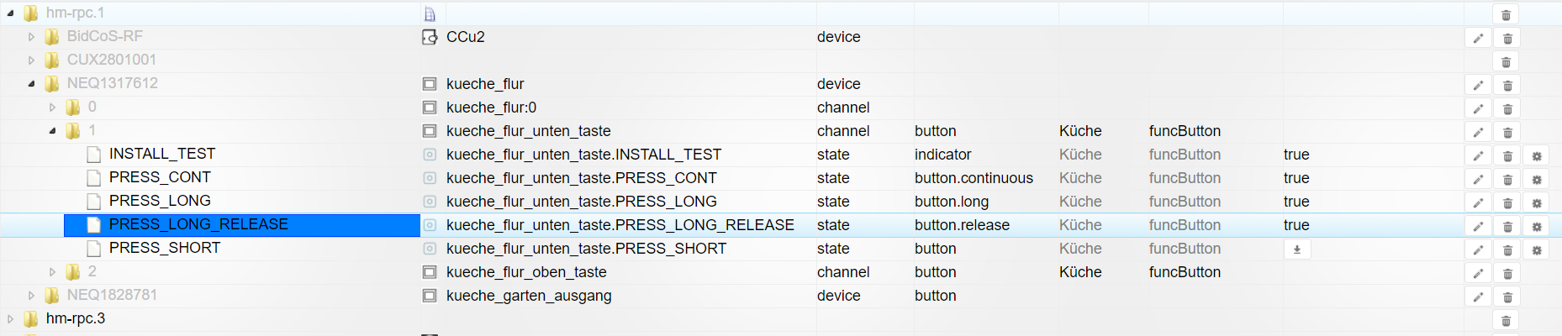Open settings gear for PRESS_LONG_RELEASE state
This screenshot has width=1562, height=336.
(x=1537, y=227)
